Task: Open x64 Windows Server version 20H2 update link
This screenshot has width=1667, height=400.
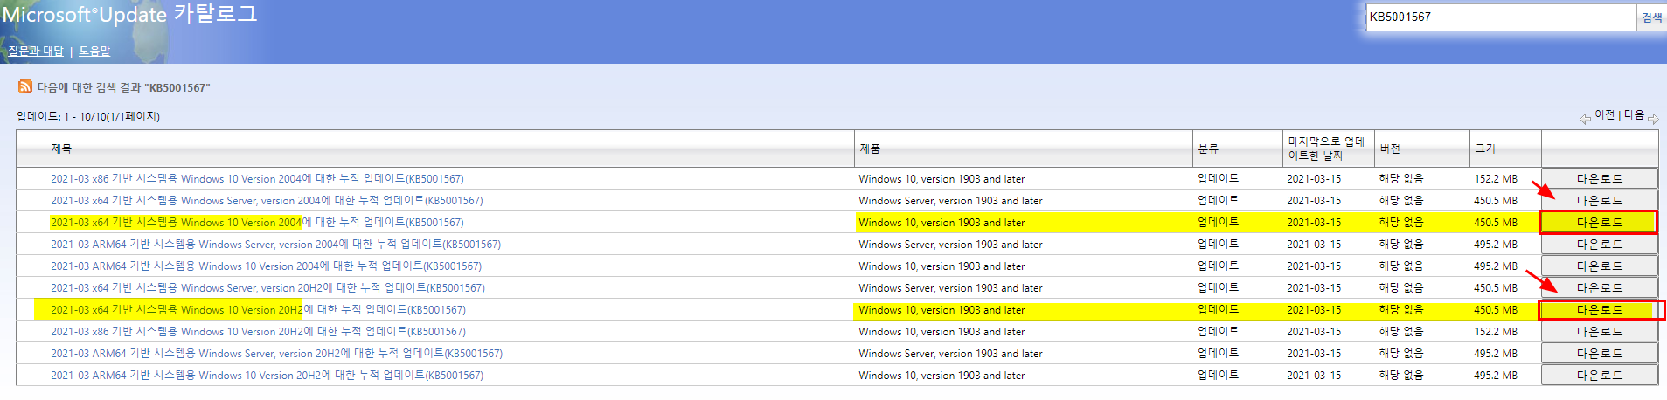Action: 267,287
